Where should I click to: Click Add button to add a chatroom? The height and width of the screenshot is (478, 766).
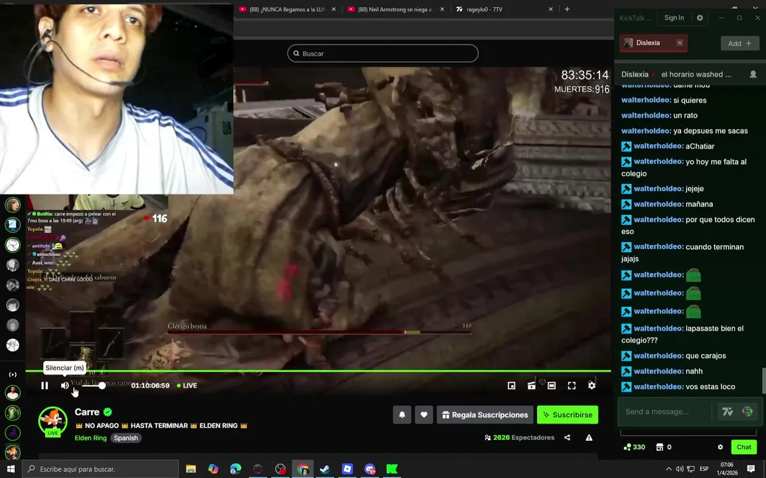click(x=740, y=44)
